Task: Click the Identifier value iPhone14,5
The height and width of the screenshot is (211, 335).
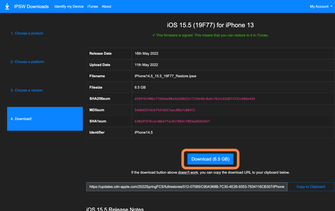Action: [x=144, y=132]
